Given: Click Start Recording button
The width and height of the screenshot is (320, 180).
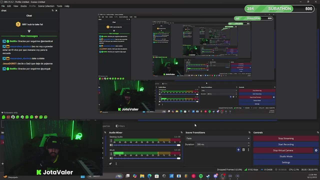Looking at the screenshot, I should [286, 144].
